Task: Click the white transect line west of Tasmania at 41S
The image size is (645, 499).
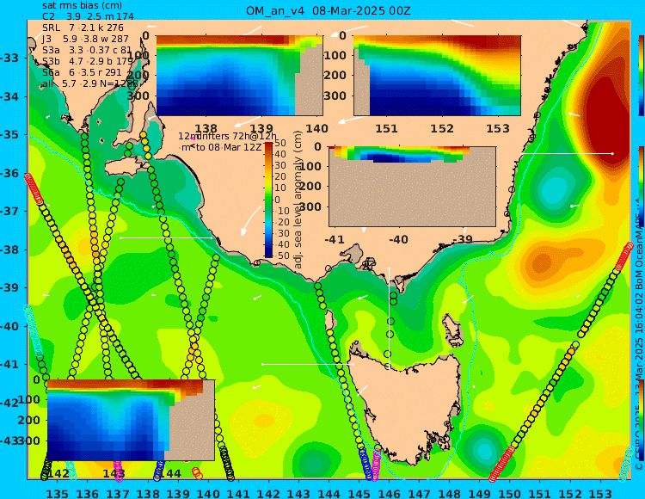Action: click(308, 364)
